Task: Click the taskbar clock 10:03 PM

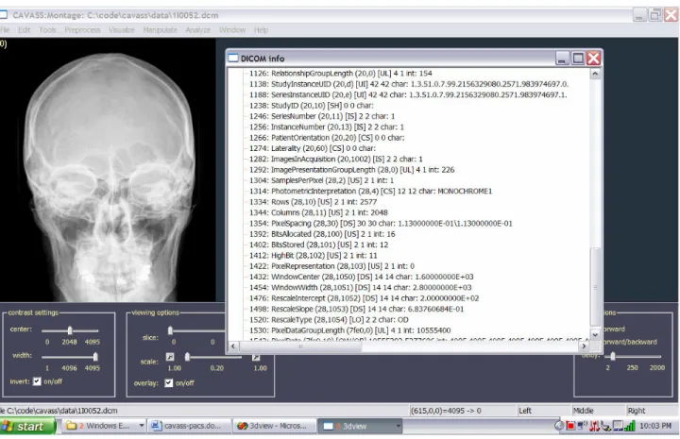Action: click(655, 426)
